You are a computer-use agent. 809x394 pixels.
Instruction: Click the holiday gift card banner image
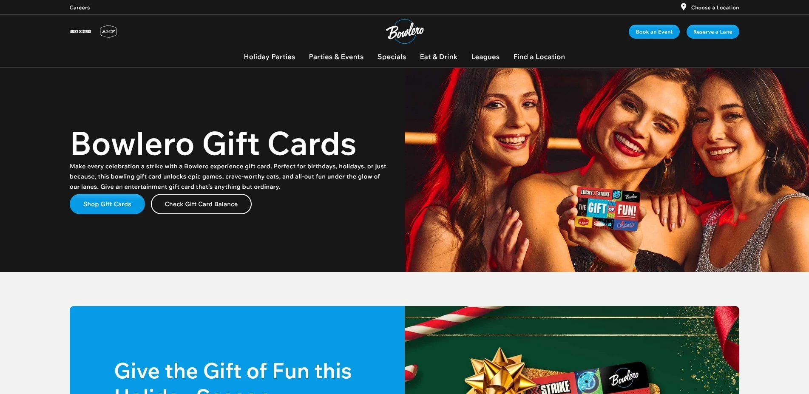(572, 350)
